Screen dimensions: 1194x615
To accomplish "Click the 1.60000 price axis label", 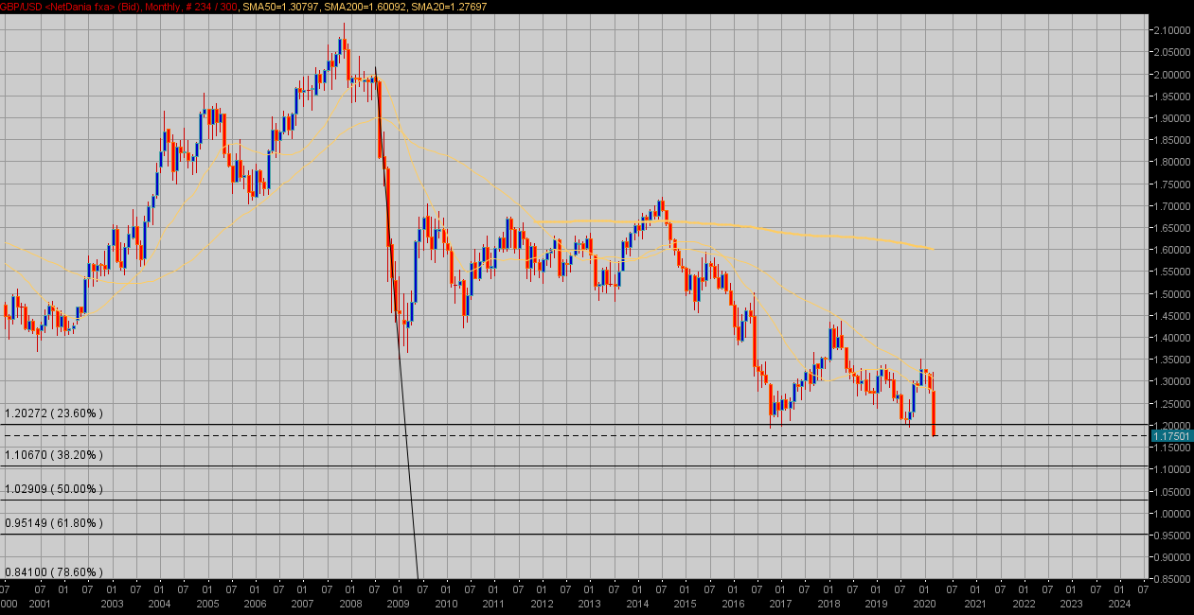I will pos(1171,250).
